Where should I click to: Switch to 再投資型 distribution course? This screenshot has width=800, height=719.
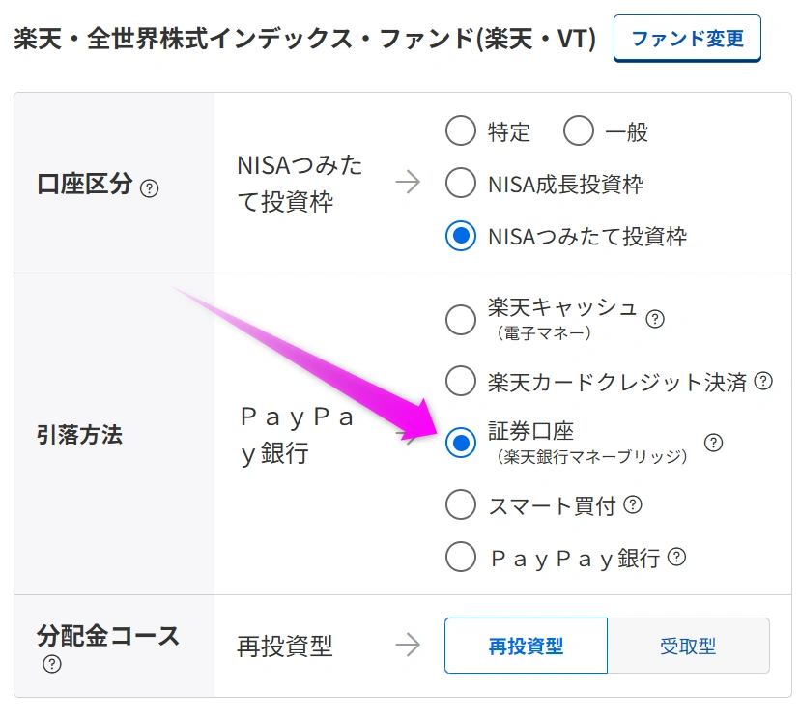pyautogui.click(x=526, y=646)
